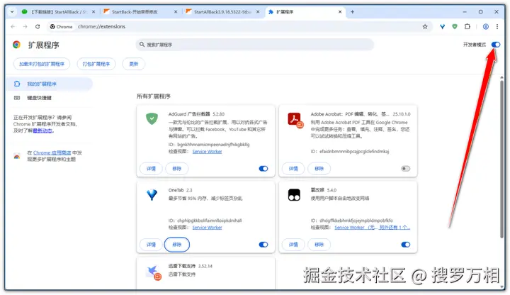This screenshot has width=510, height=295.
Task: Click Load unpacked extension (加载未打包的扩展程序)
Action: pos(42,64)
